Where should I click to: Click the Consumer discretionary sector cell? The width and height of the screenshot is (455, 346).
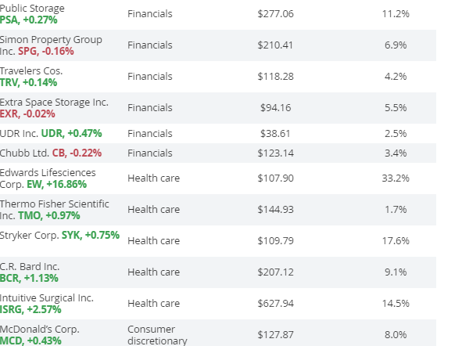[157, 335]
